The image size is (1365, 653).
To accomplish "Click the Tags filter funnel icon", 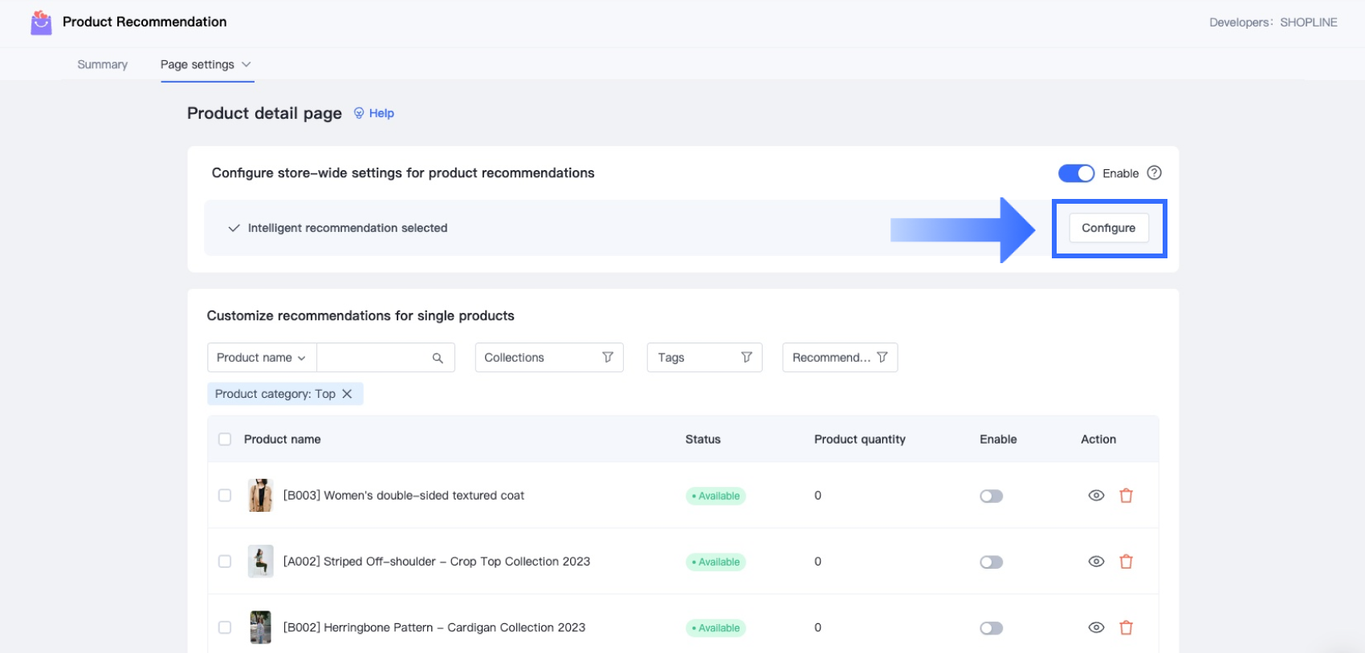I will pyautogui.click(x=747, y=357).
